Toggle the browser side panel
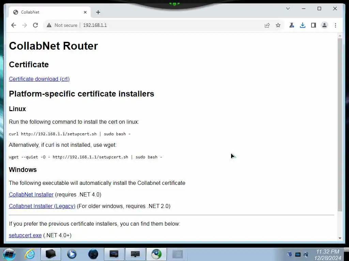The image size is (349, 261). (x=314, y=25)
